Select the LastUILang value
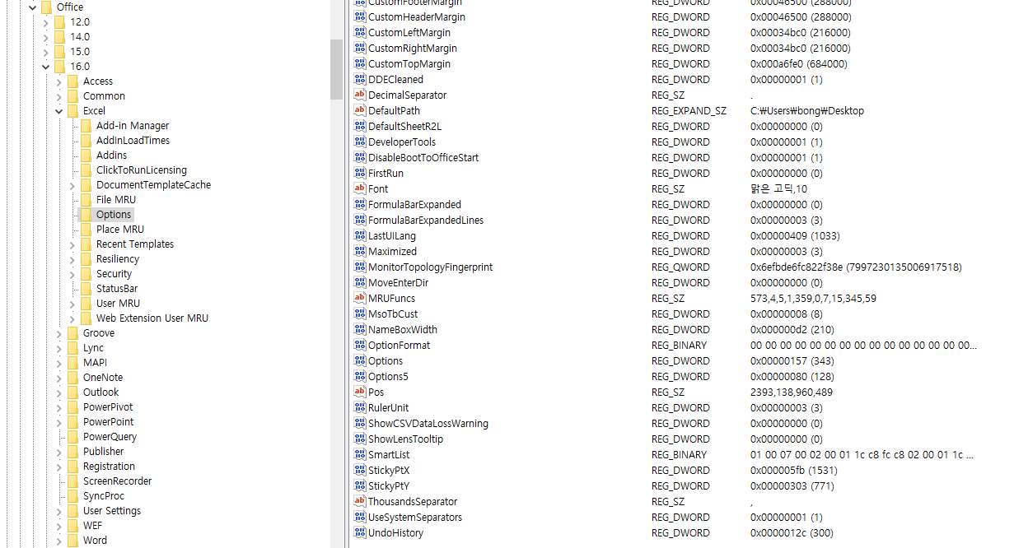The width and height of the screenshot is (1014, 548). tap(392, 236)
